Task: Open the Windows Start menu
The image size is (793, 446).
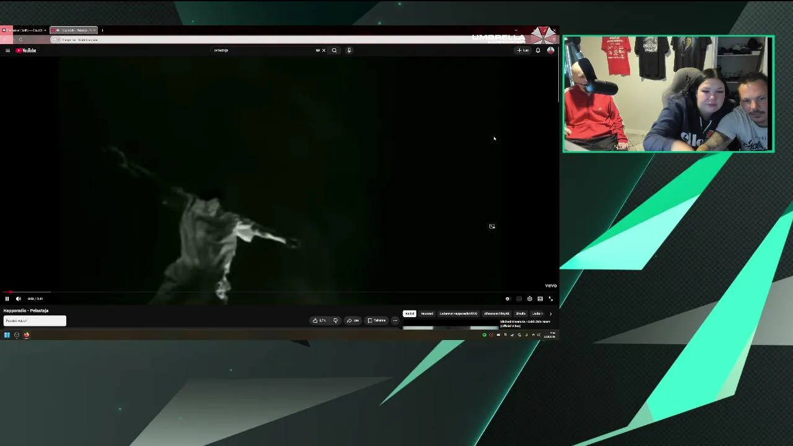Action: pos(7,335)
